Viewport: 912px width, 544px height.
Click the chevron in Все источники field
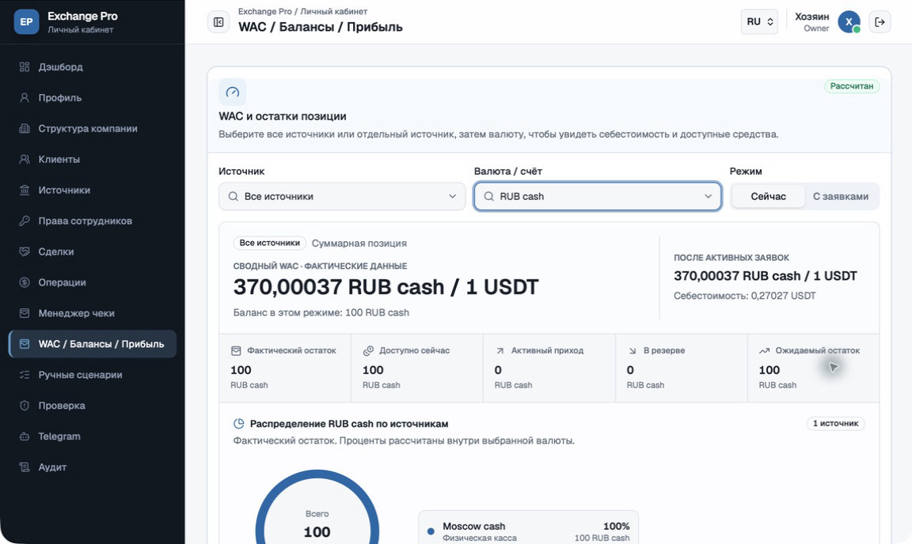453,196
